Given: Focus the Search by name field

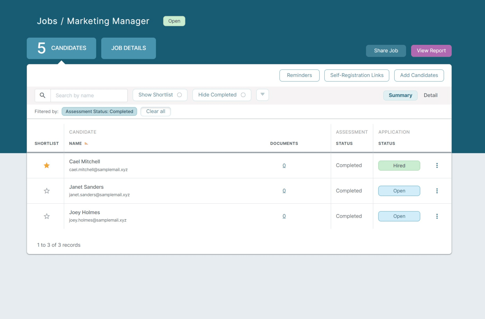Looking at the screenshot, I should (89, 95).
